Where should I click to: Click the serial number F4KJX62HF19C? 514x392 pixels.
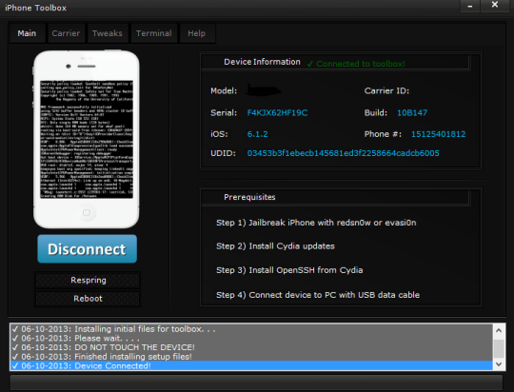pos(277,113)
